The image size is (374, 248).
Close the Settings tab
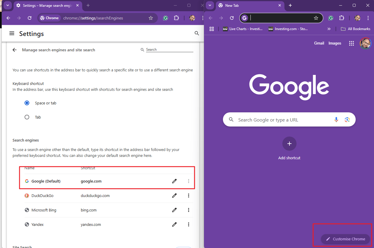tap(78, 5)
